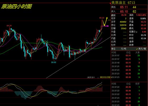Enable the 美元/桶 unit option
The height and width of the screenshot is (106, 148).
pyautogui.click(x=141, y=49)
